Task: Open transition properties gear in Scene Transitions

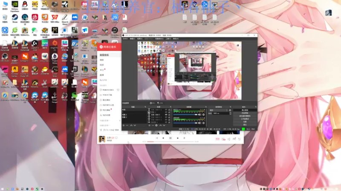Action: tap(230, 110)
